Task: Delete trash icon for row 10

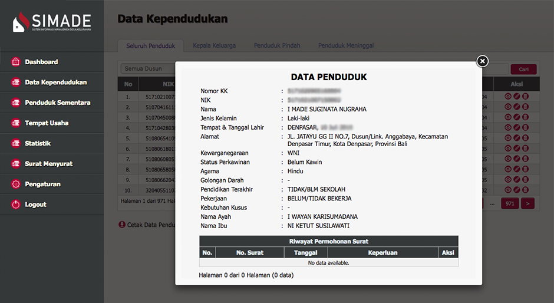Action: pos(525,190)
